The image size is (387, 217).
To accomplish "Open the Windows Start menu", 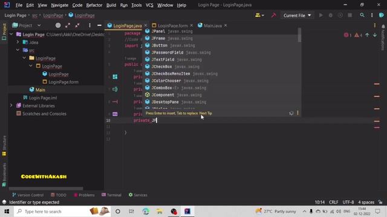I will (7, 212).
